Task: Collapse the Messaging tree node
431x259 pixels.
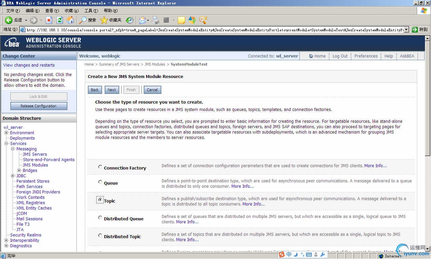Action: [x=13, y=149]
